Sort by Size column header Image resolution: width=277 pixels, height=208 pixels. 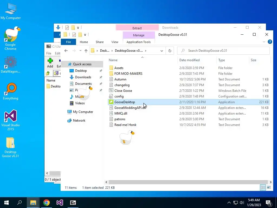259,60
